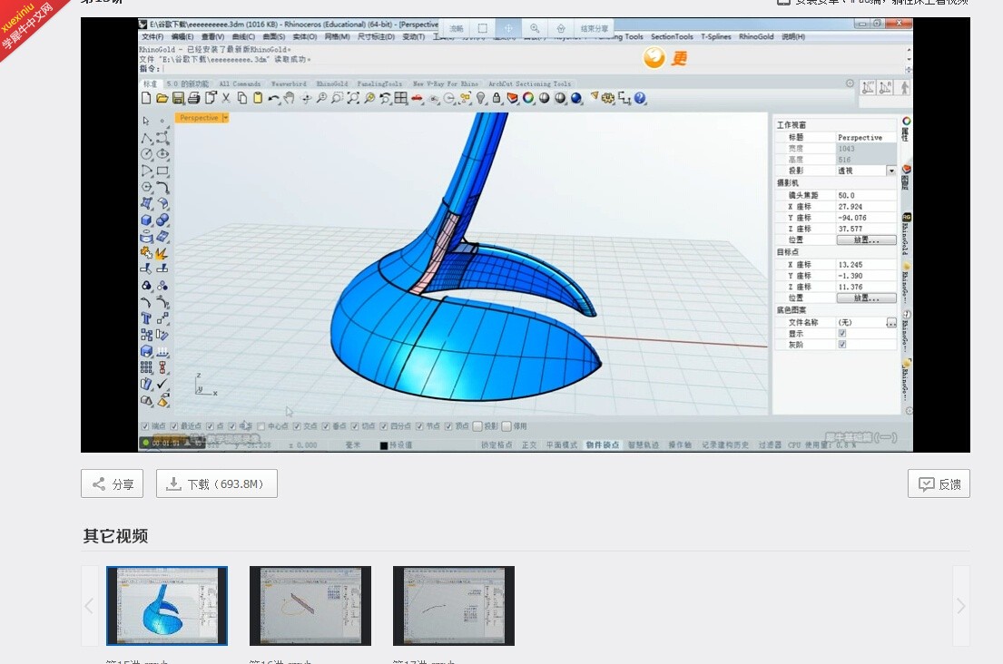Click the Cut scissors icon

pyautogui.click(x=226, y=98)
